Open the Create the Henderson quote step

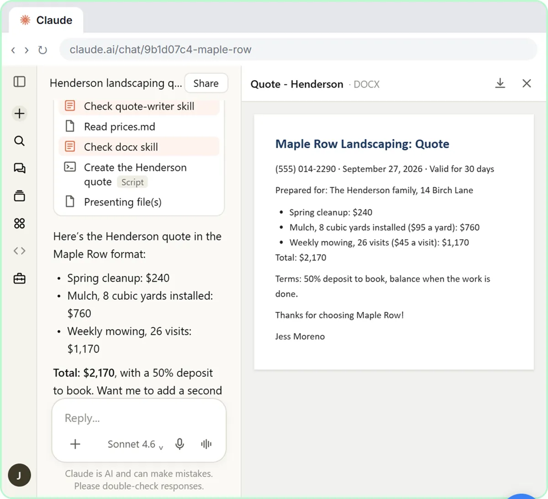pos(139,175)
